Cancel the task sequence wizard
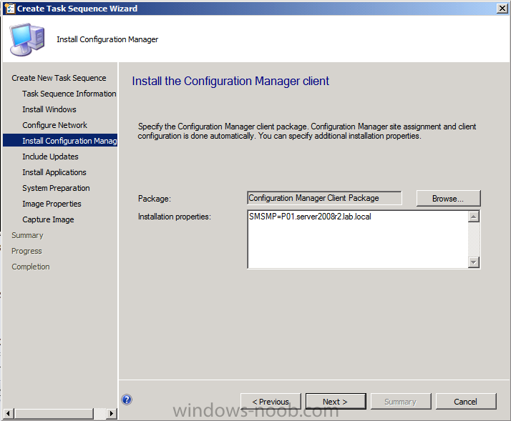 466,402
